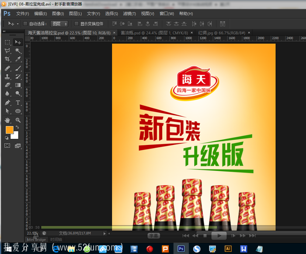
Task: Stop the video playback
Action: pyautogui.click(x=205, y=236)
